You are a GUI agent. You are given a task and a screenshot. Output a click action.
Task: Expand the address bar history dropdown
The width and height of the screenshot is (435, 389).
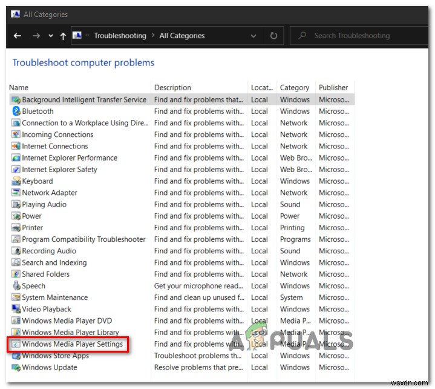(253, 36)
